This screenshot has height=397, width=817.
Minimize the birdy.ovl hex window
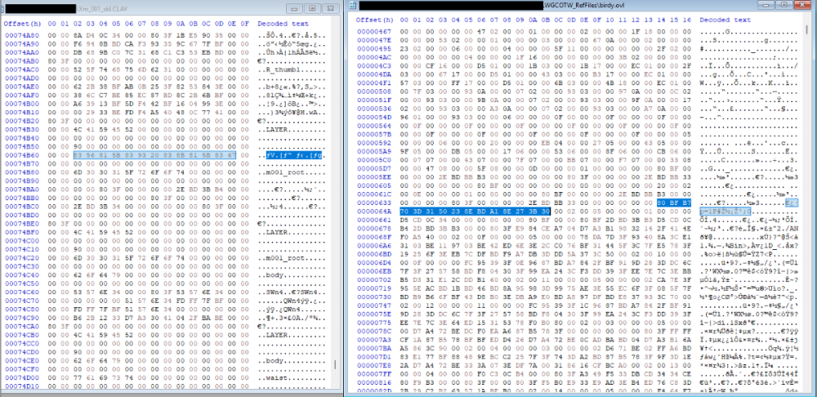click(767, 6)
